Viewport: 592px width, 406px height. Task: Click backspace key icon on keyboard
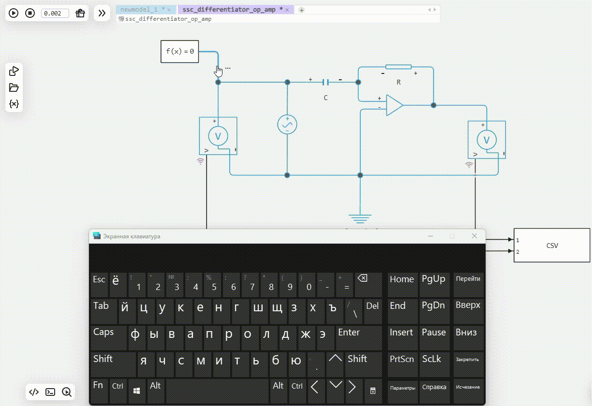point(368,285)
